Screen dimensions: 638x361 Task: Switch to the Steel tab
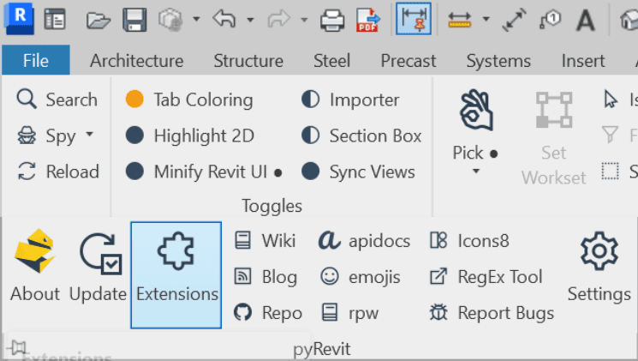coord(331,61)
